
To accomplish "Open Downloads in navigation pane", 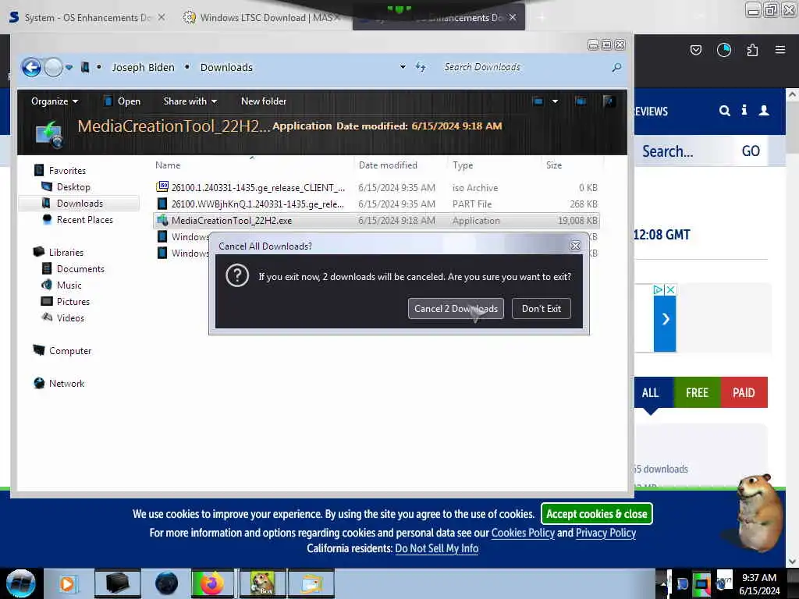I will [80, 204].
